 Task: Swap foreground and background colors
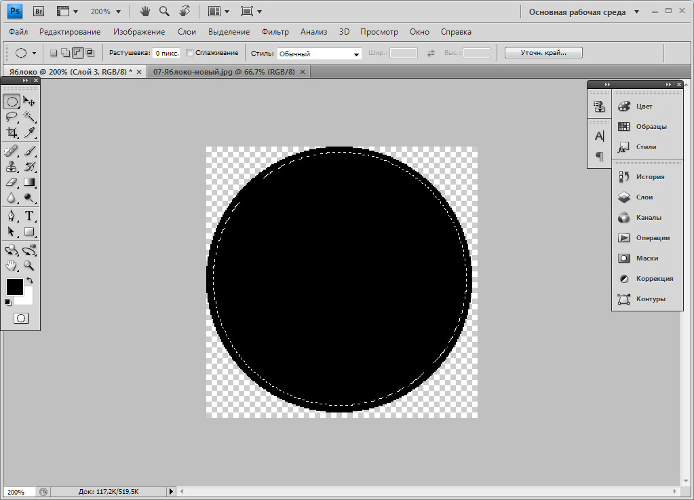pyautogui.click(x=30, y=280)
